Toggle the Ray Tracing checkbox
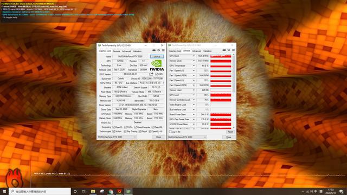347x195 pixels. (x=125, y=131)
